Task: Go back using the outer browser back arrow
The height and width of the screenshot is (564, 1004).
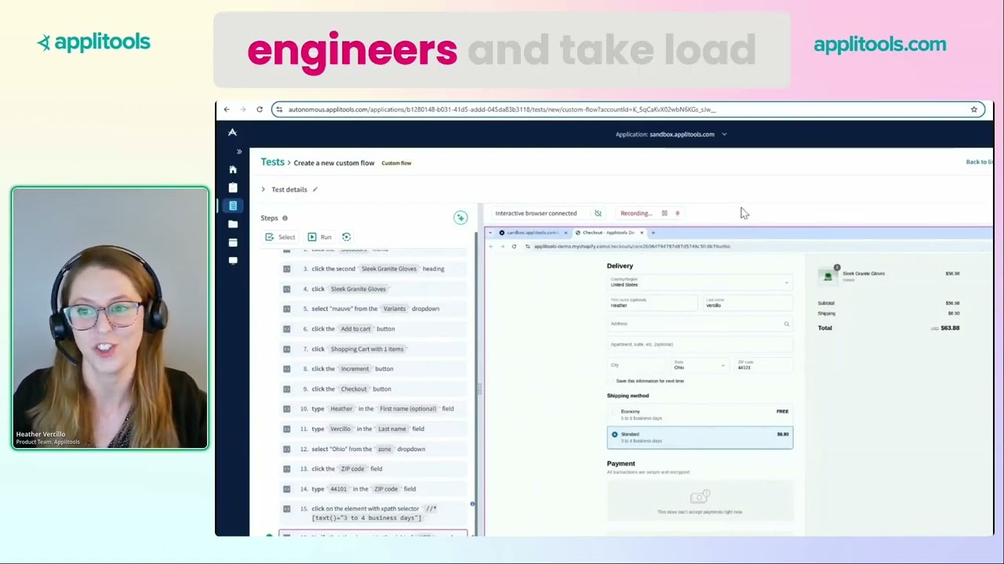Action: (227, 110)
